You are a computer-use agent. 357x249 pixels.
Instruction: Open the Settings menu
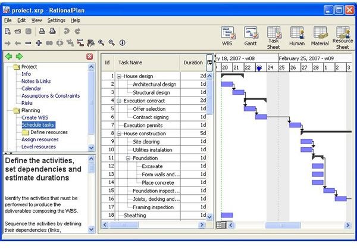[57, 20]
